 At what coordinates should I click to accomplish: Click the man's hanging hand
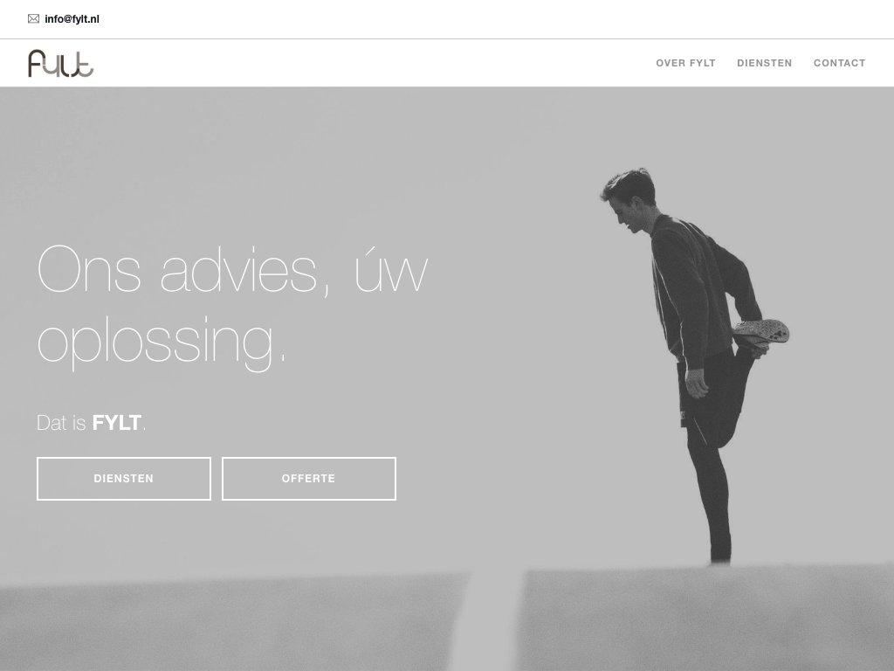point(696,384)
